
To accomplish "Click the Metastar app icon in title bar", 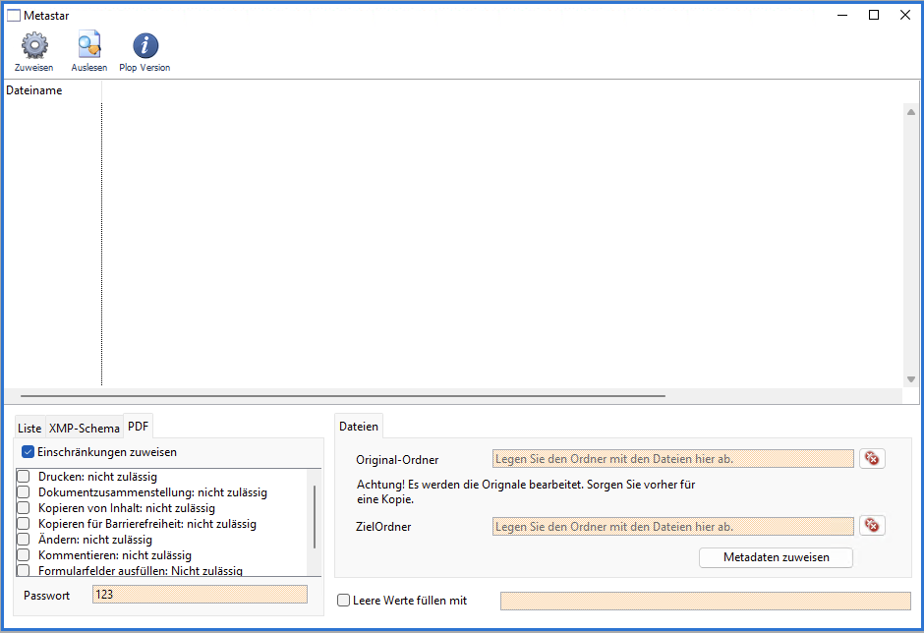I will [x=14, y=15].
